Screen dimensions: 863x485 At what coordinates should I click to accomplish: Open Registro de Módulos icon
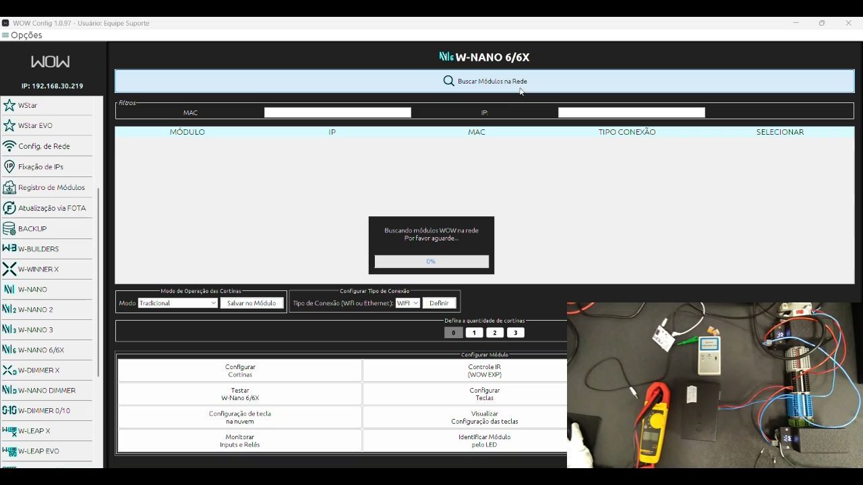[x=9, y=187]
